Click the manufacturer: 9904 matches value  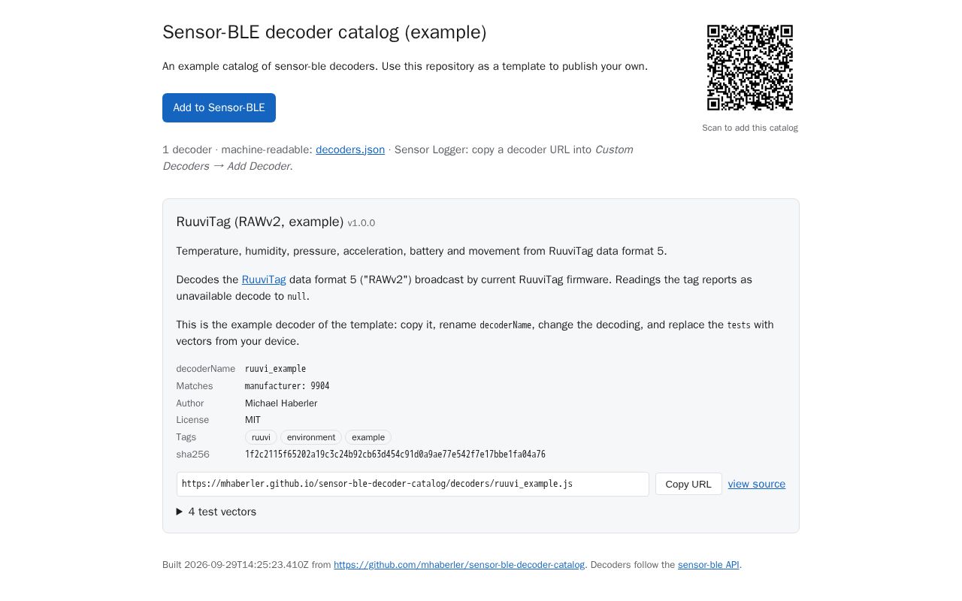pyautogui.click(x=287, y=386)
